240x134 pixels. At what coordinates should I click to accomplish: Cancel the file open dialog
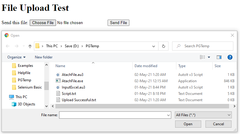pyautogui.click(x=218, y=124)
